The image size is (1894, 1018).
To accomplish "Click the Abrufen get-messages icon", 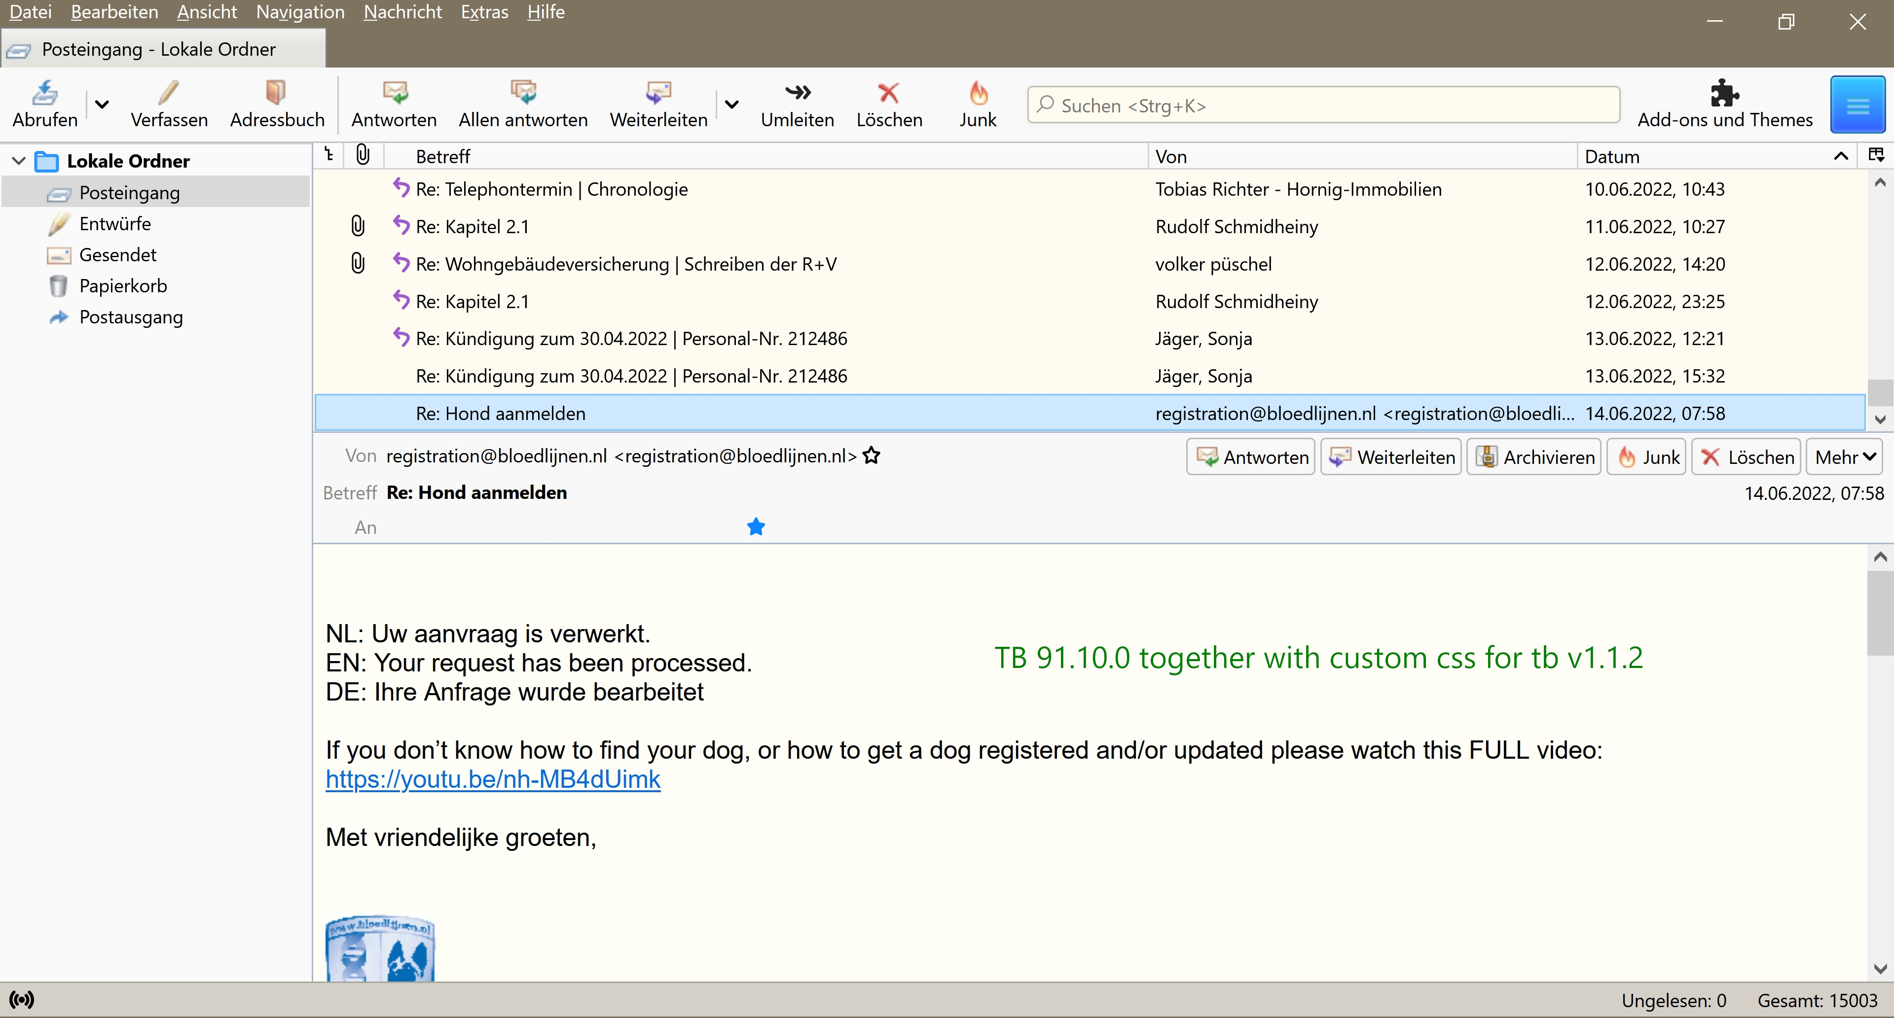I will [45, 93].
